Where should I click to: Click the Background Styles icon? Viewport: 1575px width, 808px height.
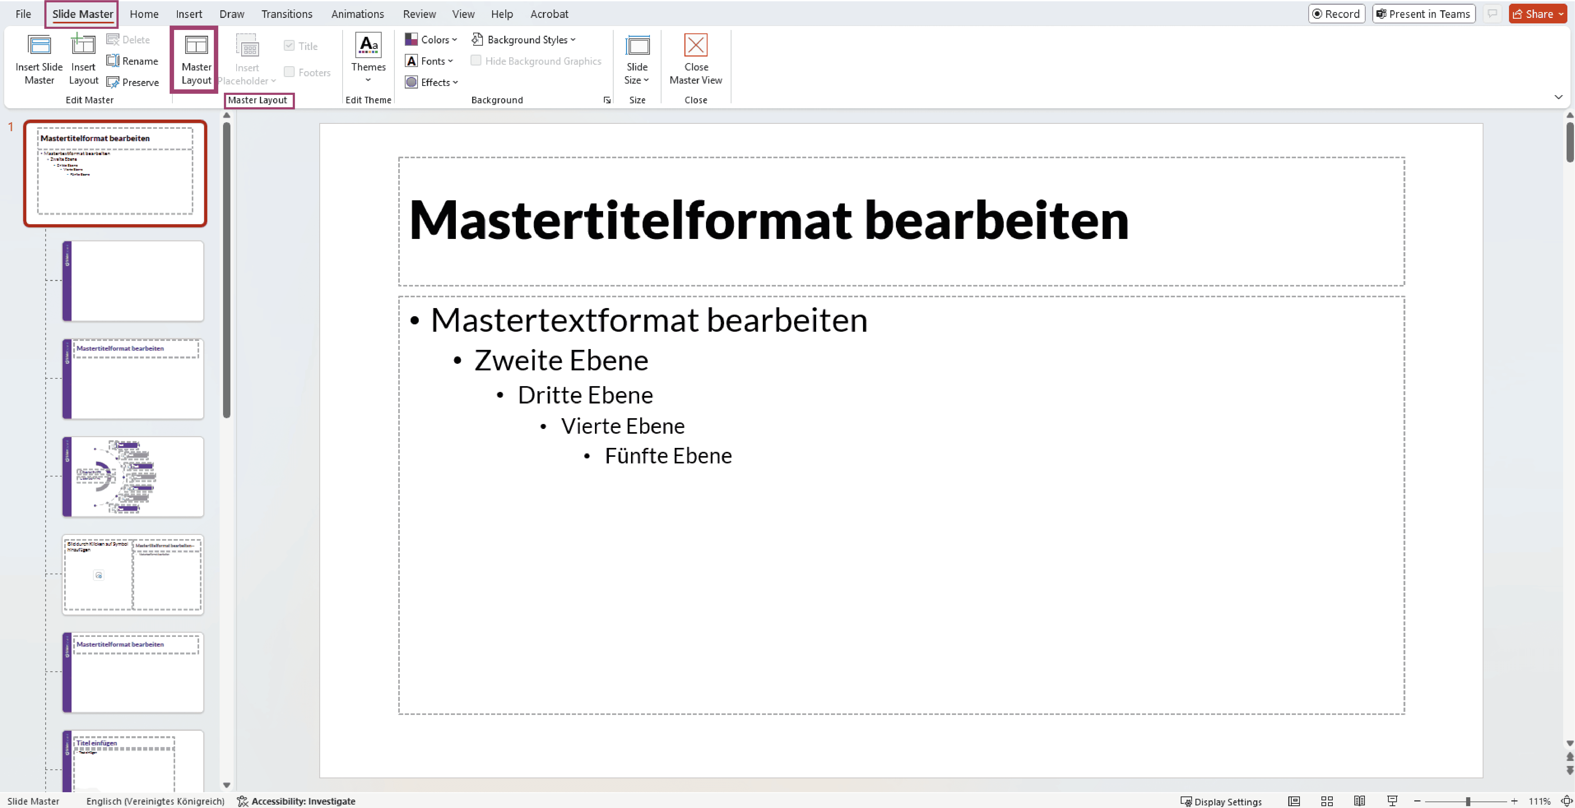[477, 40]
